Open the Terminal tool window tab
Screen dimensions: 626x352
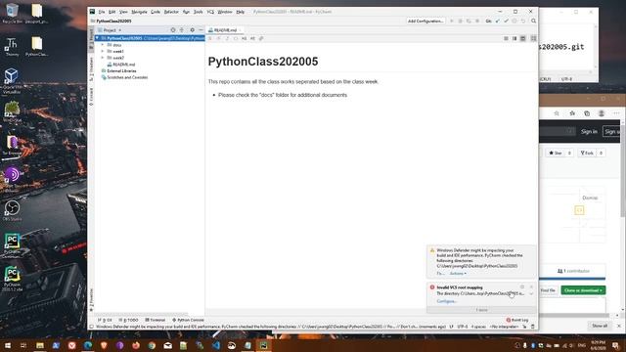click(x=155, y=320)
